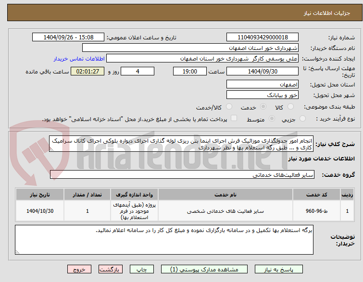363x282 pixels.
Task: Click the توضیحات خریدار text area
Action: point(164,240)
